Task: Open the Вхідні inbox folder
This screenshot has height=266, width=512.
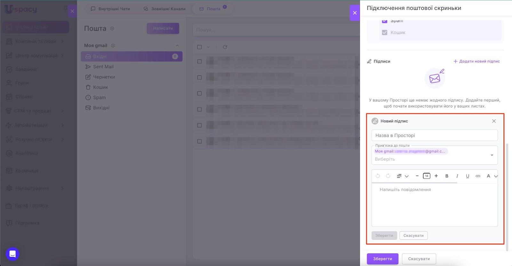Action: click(132, 56)
